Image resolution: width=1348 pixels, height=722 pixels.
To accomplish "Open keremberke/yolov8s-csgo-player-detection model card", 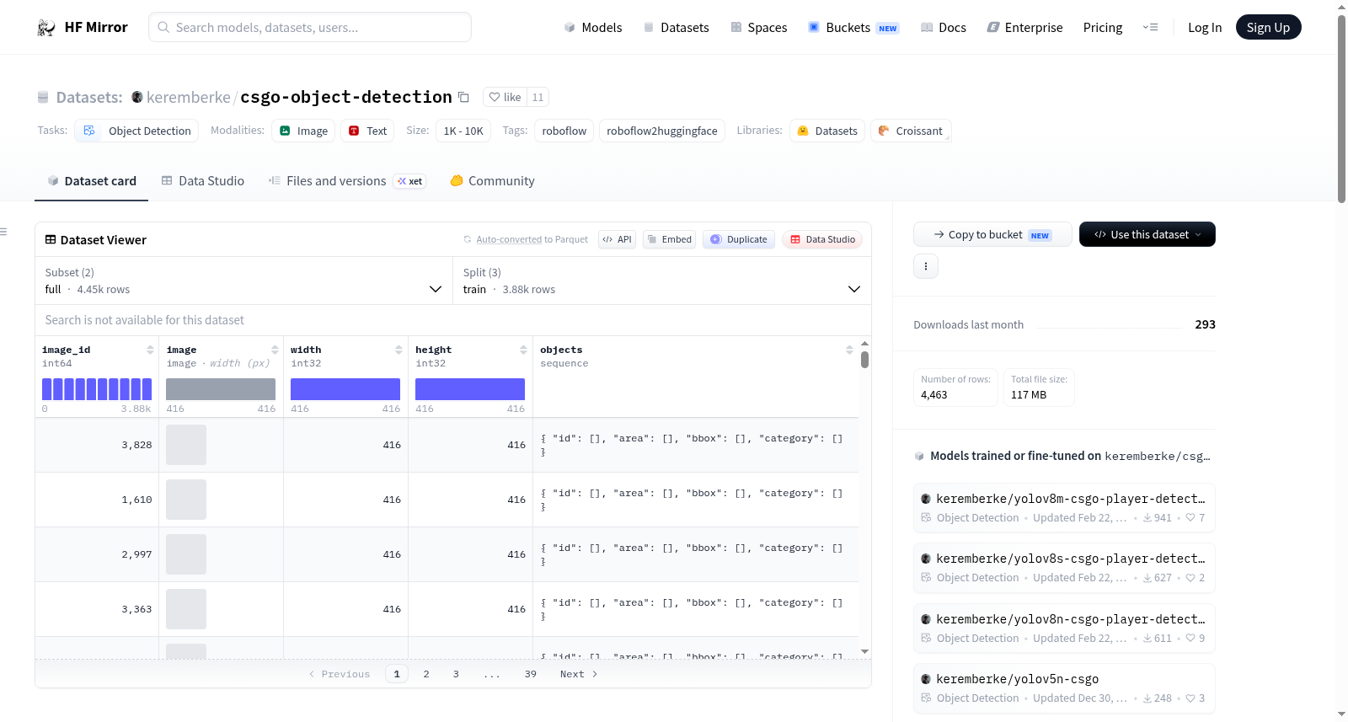I will pyautogui.click(x=1064, y=568).
